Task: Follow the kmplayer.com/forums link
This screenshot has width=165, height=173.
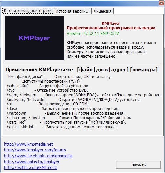Action: click(x=35, y=150)
